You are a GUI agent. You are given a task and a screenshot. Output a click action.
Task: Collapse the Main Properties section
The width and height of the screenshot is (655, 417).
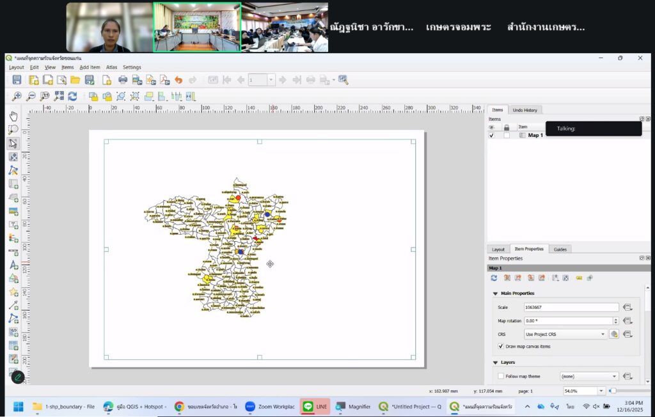[x=495, y=294]
